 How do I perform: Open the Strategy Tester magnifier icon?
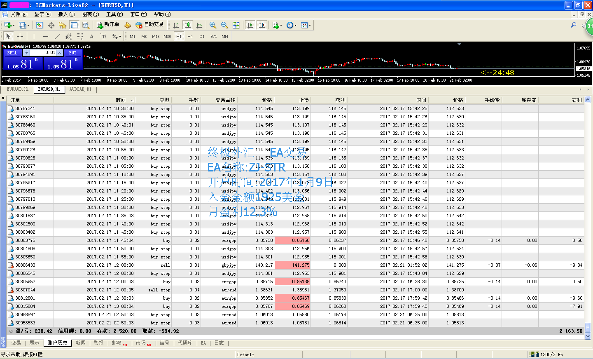tap(86, 25)
